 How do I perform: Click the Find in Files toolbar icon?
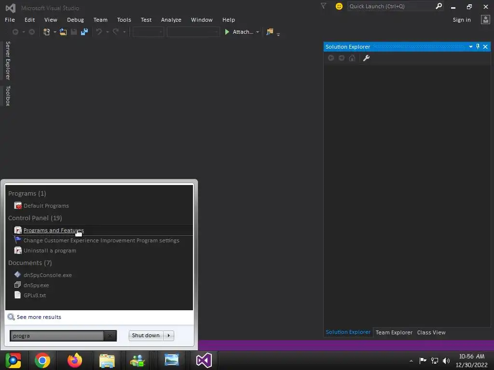click(x=270, y=32)
